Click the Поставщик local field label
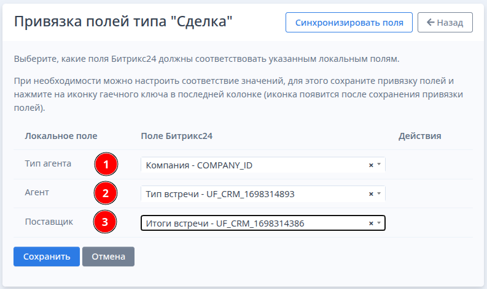The height and width of the screenshot is (289, 487). pos(49,221)
